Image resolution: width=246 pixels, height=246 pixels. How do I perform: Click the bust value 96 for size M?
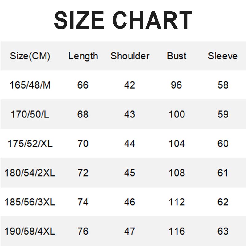point(177,85)
